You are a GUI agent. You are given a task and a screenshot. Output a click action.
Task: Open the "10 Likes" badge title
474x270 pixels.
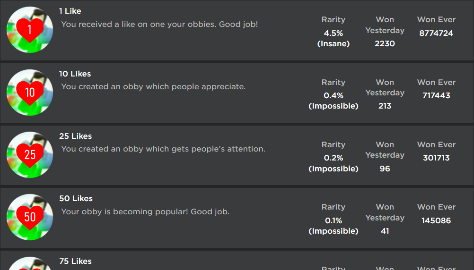coord(75,74)
